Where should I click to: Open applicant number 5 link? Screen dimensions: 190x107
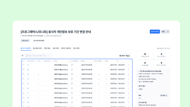pyautogui.click(x=28, y=83)
